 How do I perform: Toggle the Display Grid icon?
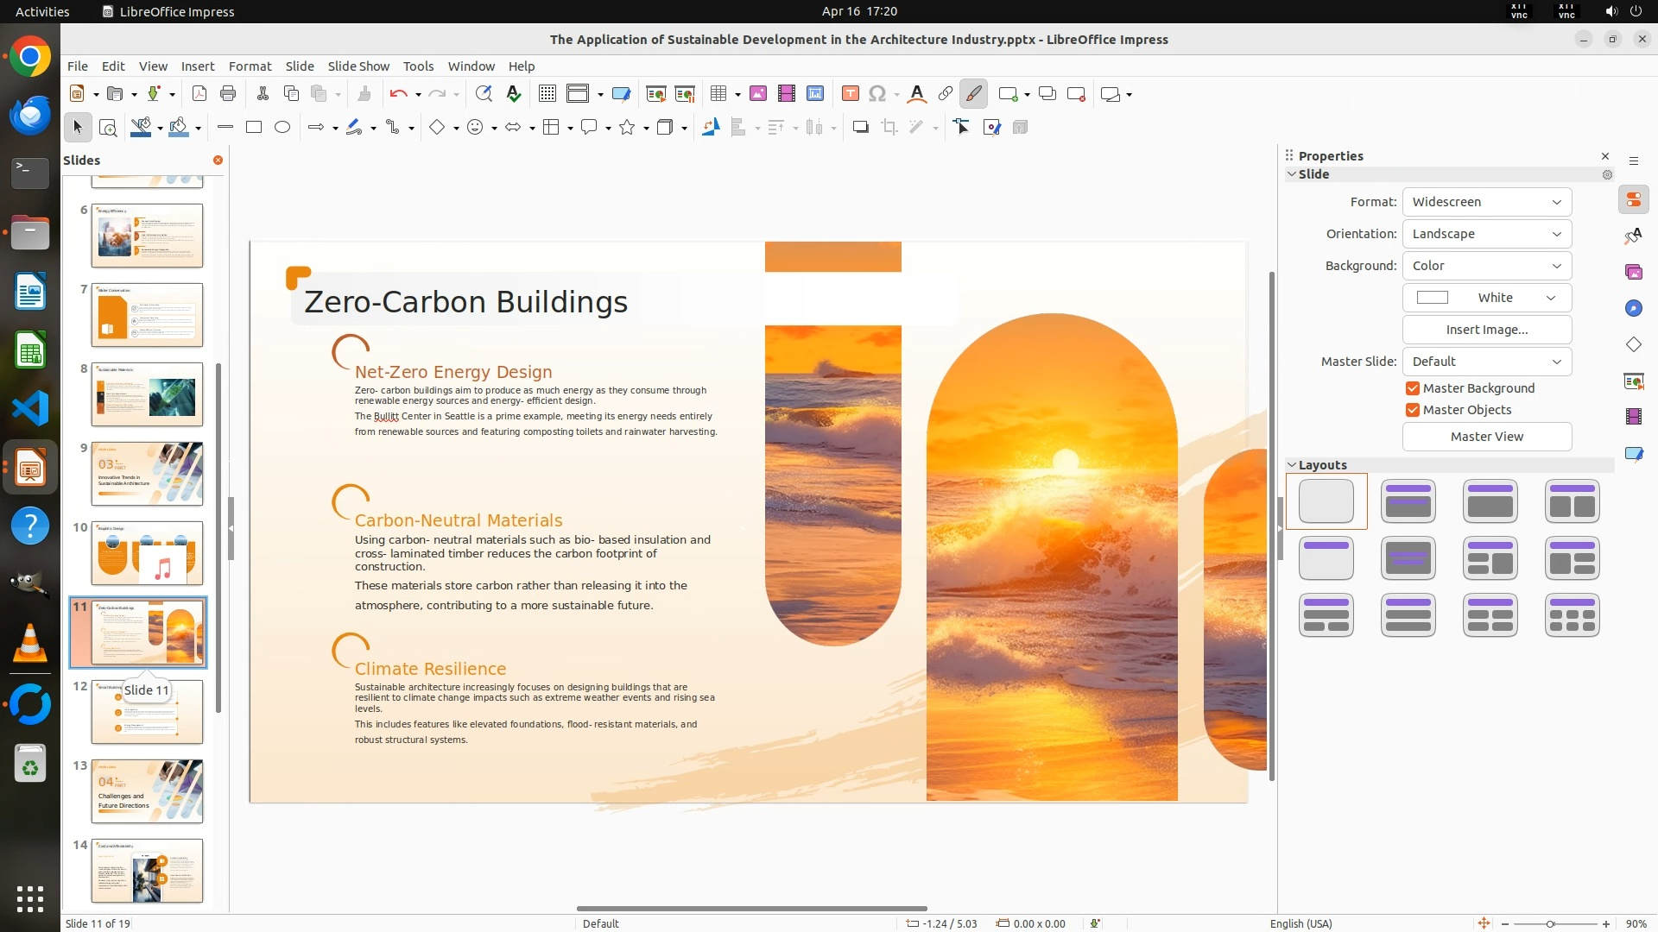click(547, 94)
